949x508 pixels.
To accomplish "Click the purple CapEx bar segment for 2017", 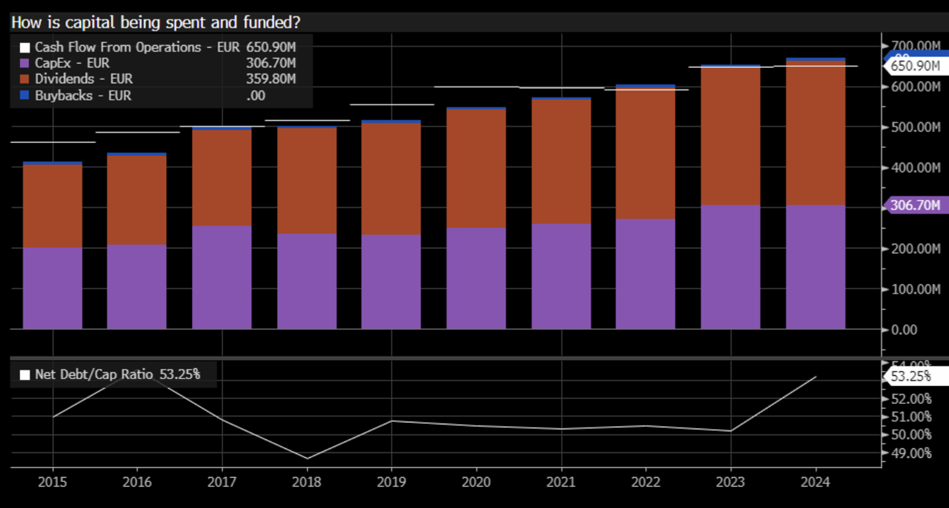I will (221, 277).
